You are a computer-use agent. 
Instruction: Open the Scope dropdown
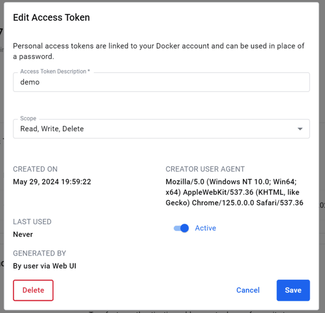[x=161, y=129]
